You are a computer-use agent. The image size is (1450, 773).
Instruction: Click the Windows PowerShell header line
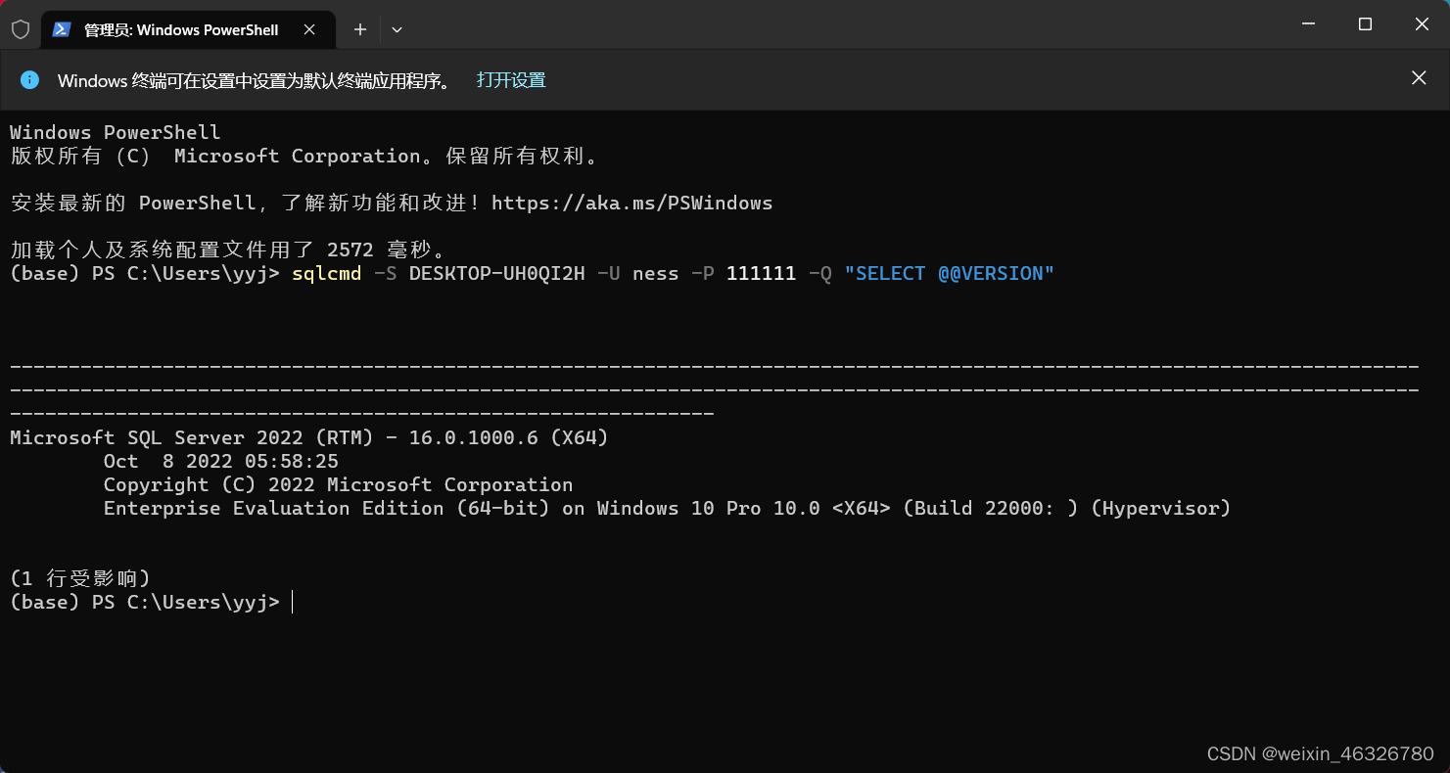coord(116,132)
